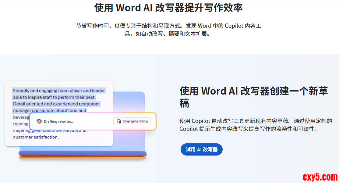339x183 pixels.
Task: Click the Stop generating button
Action: [132, 121]
